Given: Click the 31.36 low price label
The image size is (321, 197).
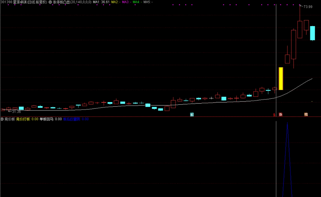Looking at the screenshot, I should tap(16, 112).
